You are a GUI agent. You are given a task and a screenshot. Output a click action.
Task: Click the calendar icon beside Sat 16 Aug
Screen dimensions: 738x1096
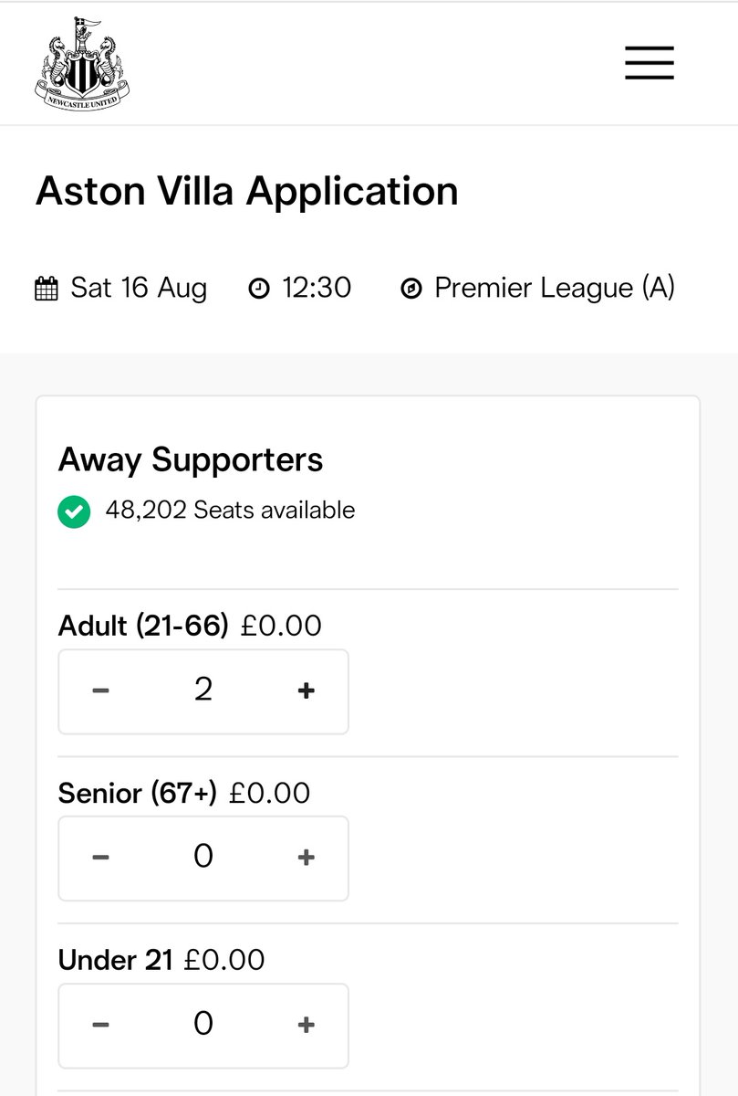tap(46, 290)
